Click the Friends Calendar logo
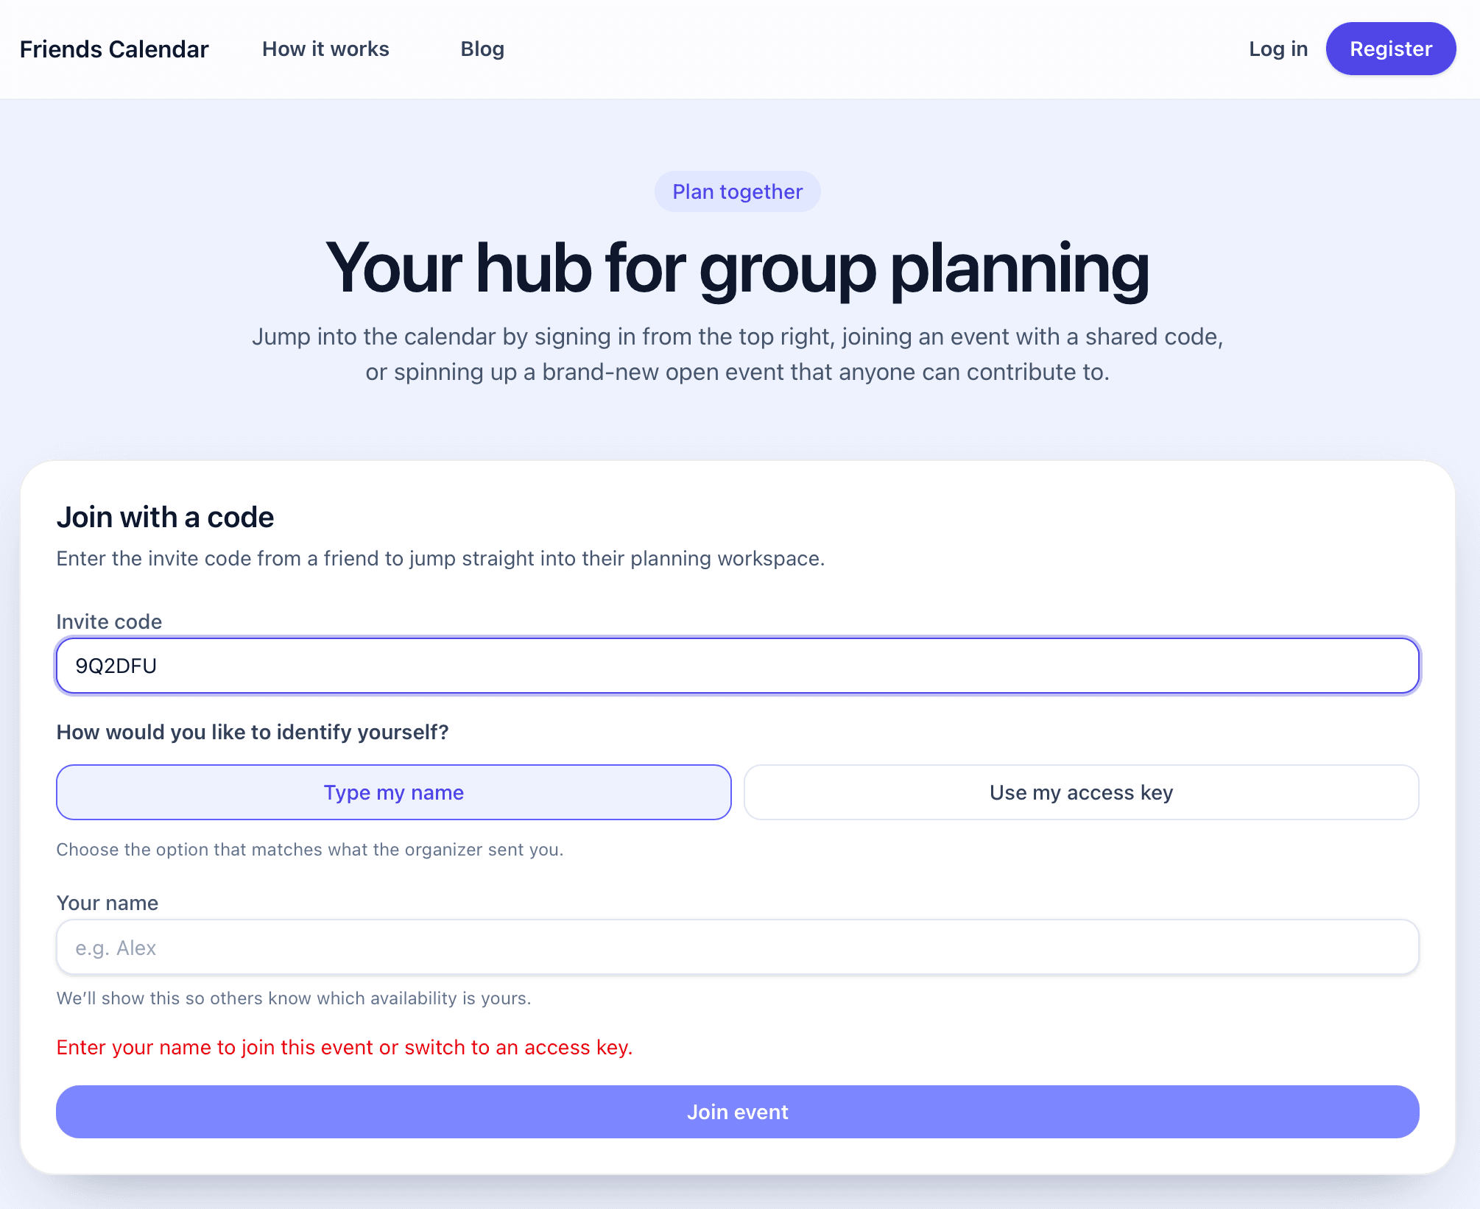The width and height of the screenshot is (1480, 1209). [x=113, y=49]
